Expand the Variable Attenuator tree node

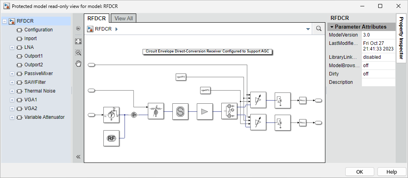pos(12,117)
